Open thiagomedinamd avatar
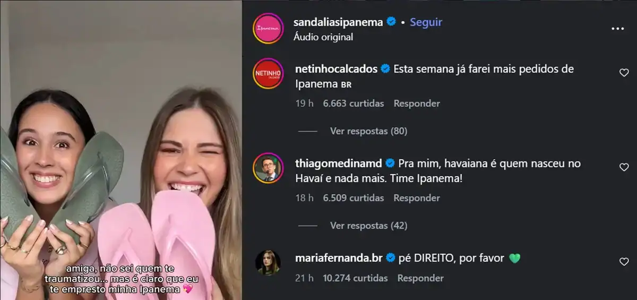The width and height of the screenshot is (637, 300). (x=268, y=168)
